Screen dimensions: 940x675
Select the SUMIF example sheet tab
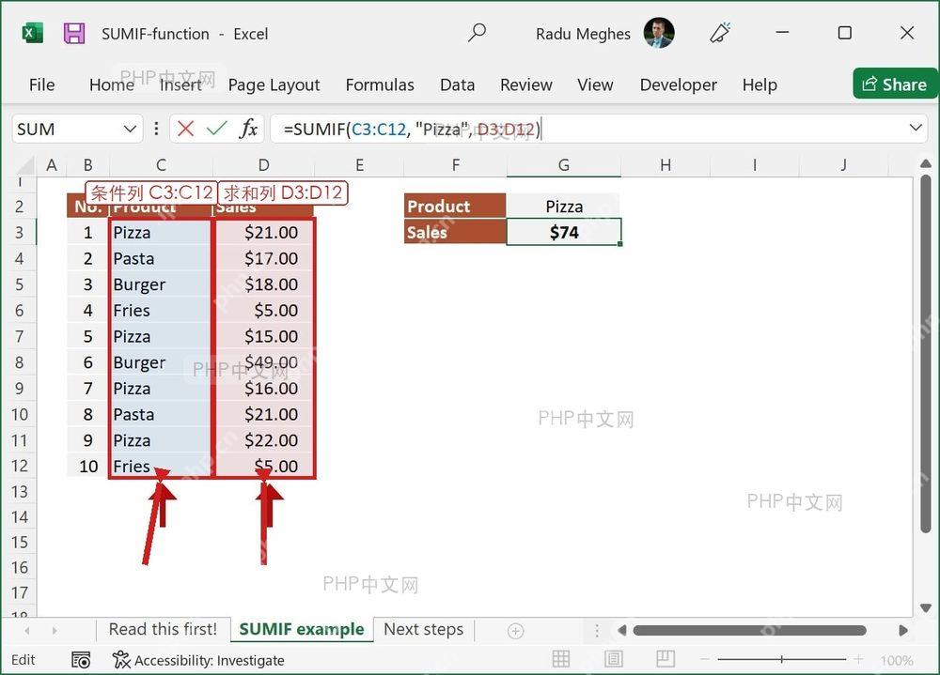tap(302, 630)
